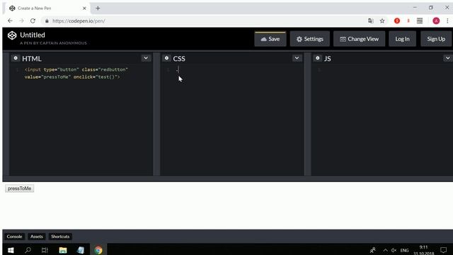This screenshot has height=255, width=453.
Task: Open File Explorer from taskbar
Action: click(x=63, y=250)
